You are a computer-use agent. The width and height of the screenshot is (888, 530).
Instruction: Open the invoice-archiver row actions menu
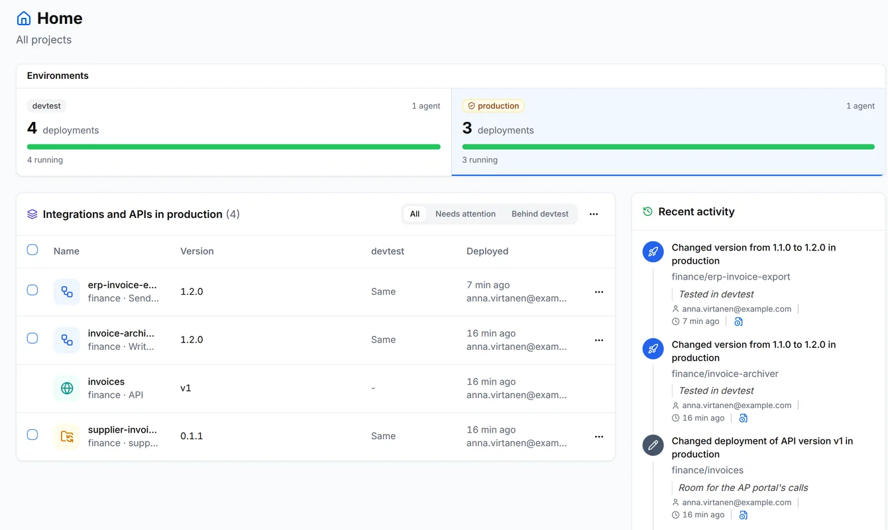(599, 341)
